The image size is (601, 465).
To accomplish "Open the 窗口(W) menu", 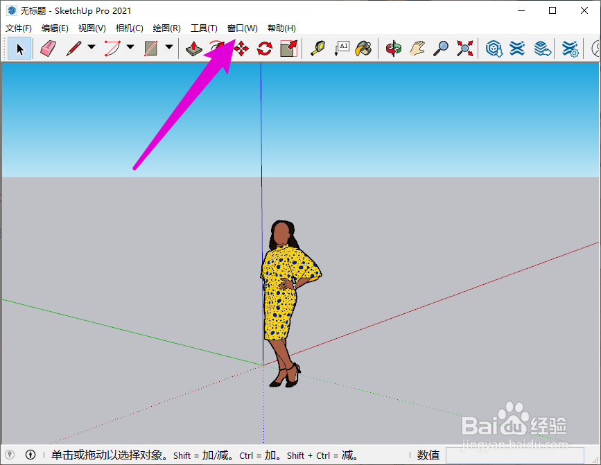I will [242, 28].
